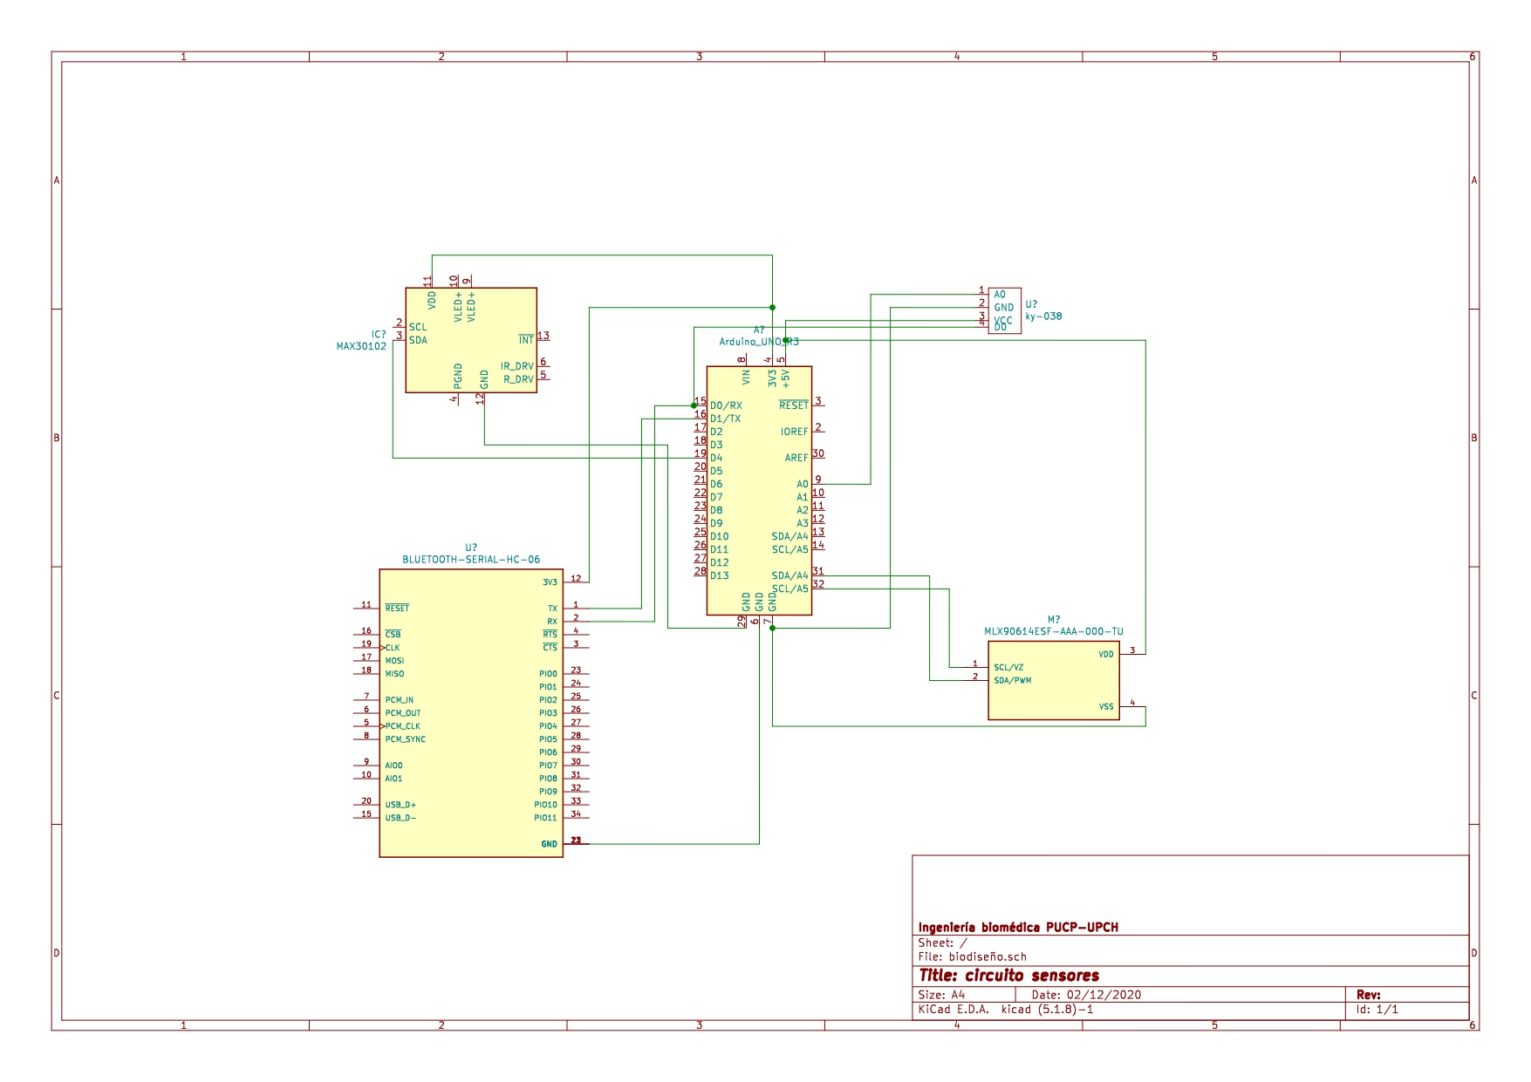Click the R_DRV pin label
The image size is (1531, 1082).
pyautogui.click(x=518, y=379)
